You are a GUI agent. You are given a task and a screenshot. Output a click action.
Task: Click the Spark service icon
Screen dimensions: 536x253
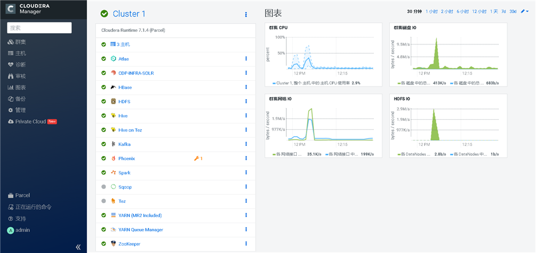[114, 173]
